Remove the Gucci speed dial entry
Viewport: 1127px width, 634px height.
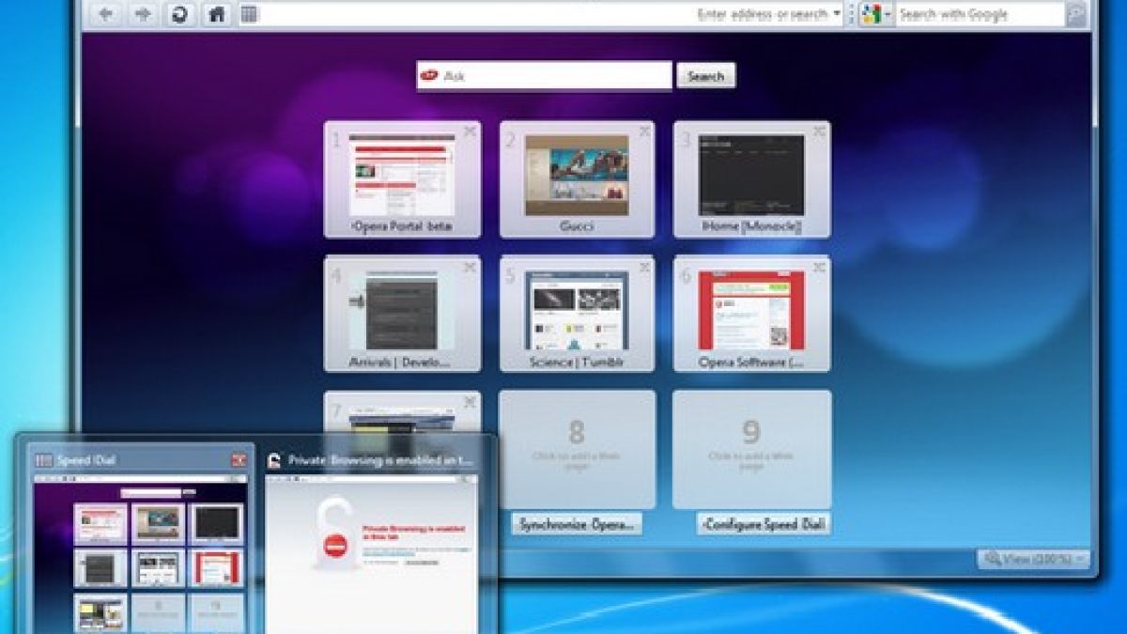point(644,131)
